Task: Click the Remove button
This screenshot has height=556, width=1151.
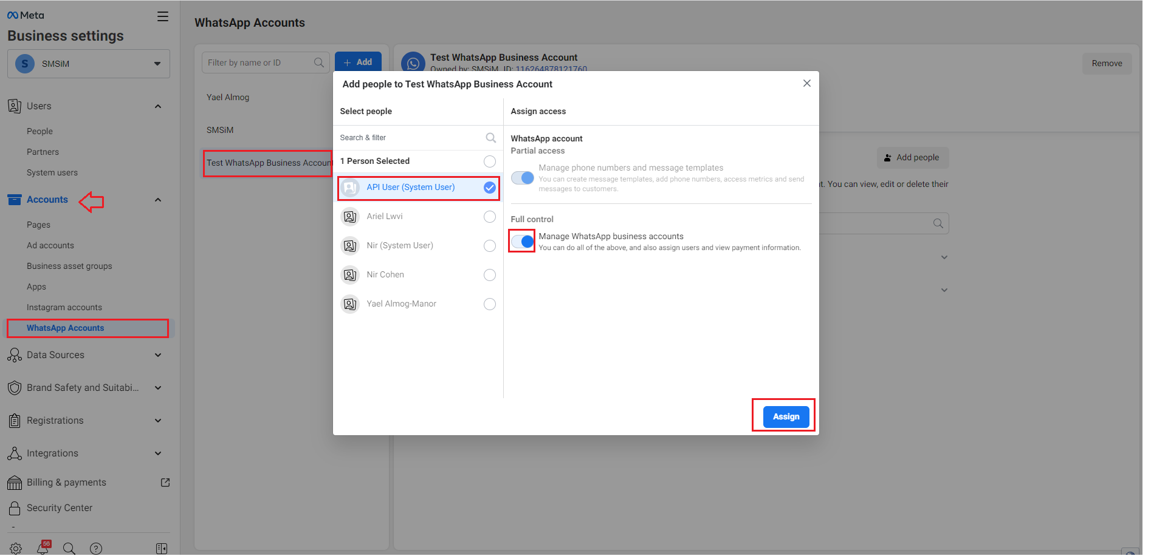Action: pyautogui.click(x=1107, y=63)
